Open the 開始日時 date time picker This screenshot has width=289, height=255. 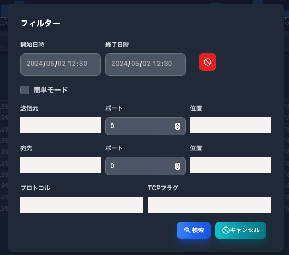click(x=60, y=65)
